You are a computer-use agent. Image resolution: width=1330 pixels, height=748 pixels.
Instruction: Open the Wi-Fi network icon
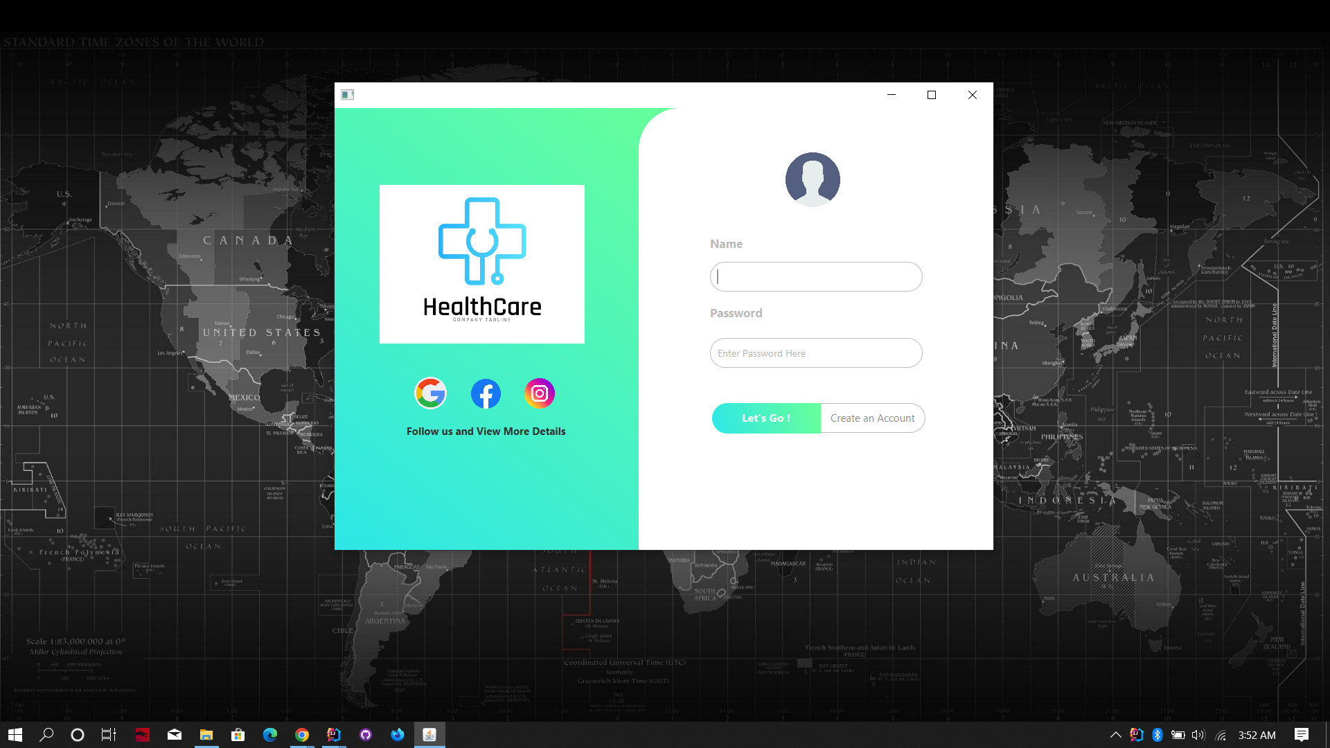click(x=1219, y=735)
